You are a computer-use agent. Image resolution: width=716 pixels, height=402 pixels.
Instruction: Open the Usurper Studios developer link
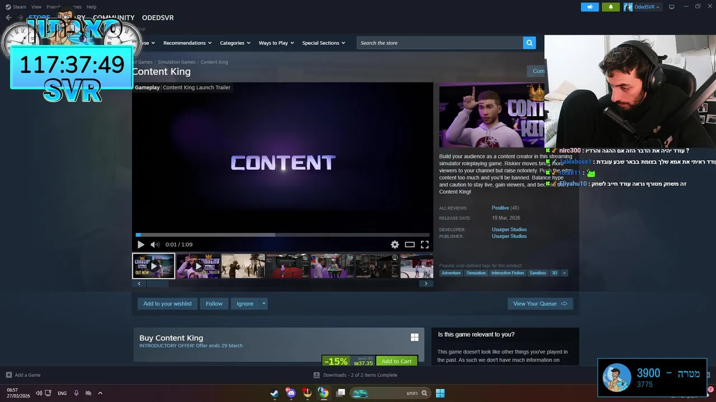(509, 229)
